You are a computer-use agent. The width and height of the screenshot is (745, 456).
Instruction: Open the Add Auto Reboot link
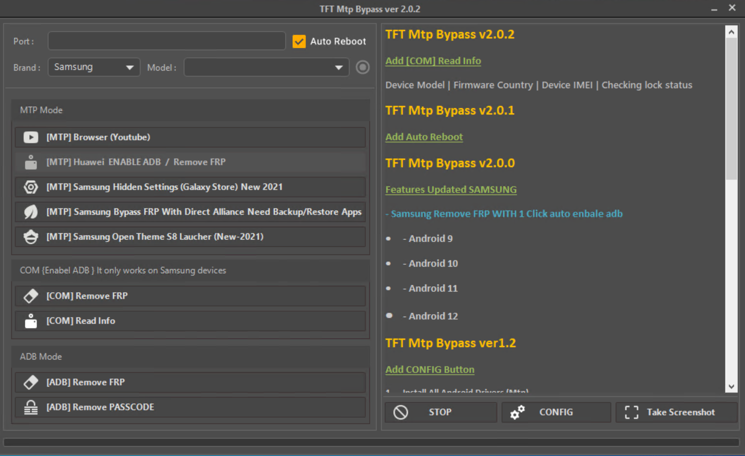(x=424, y=137)
